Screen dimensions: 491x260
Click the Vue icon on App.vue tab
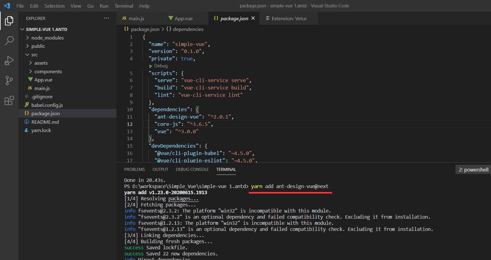(x=171, y=18)
